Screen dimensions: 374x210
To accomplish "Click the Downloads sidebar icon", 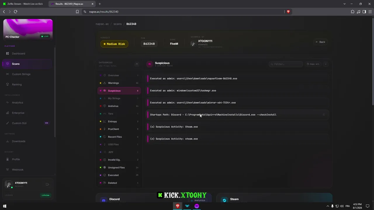I will pyautogui.click(x=8, y=141).
